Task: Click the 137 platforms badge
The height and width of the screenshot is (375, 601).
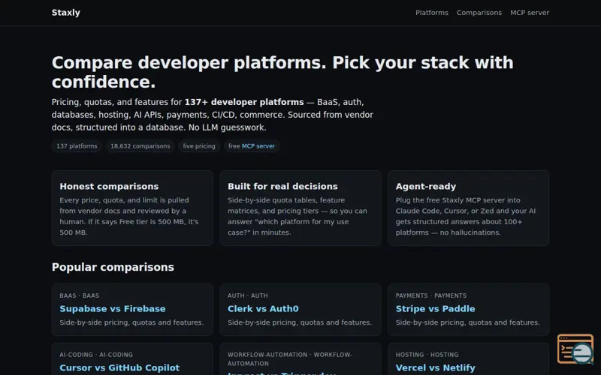Action: coord(77,146)
